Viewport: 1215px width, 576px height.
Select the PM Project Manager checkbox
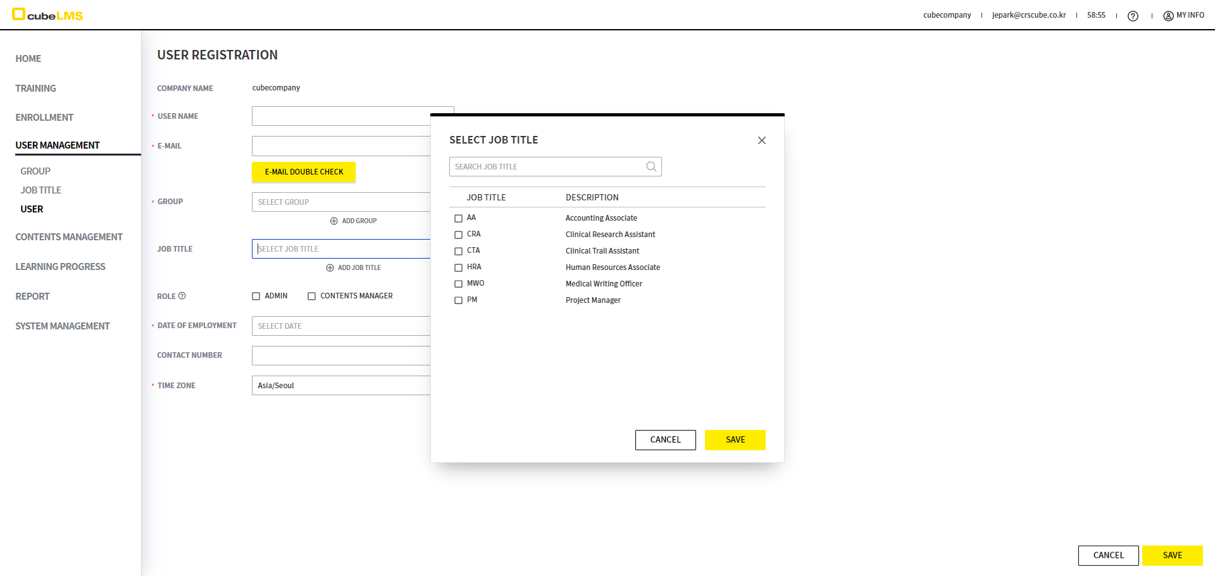tap(458, 300)
